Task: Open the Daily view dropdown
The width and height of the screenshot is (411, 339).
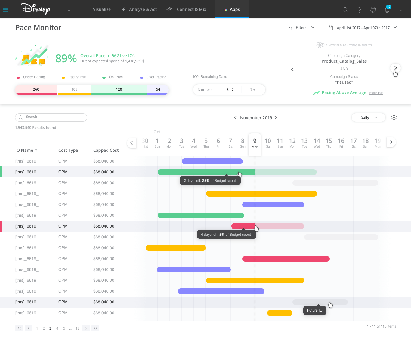Action: (368, 118)
